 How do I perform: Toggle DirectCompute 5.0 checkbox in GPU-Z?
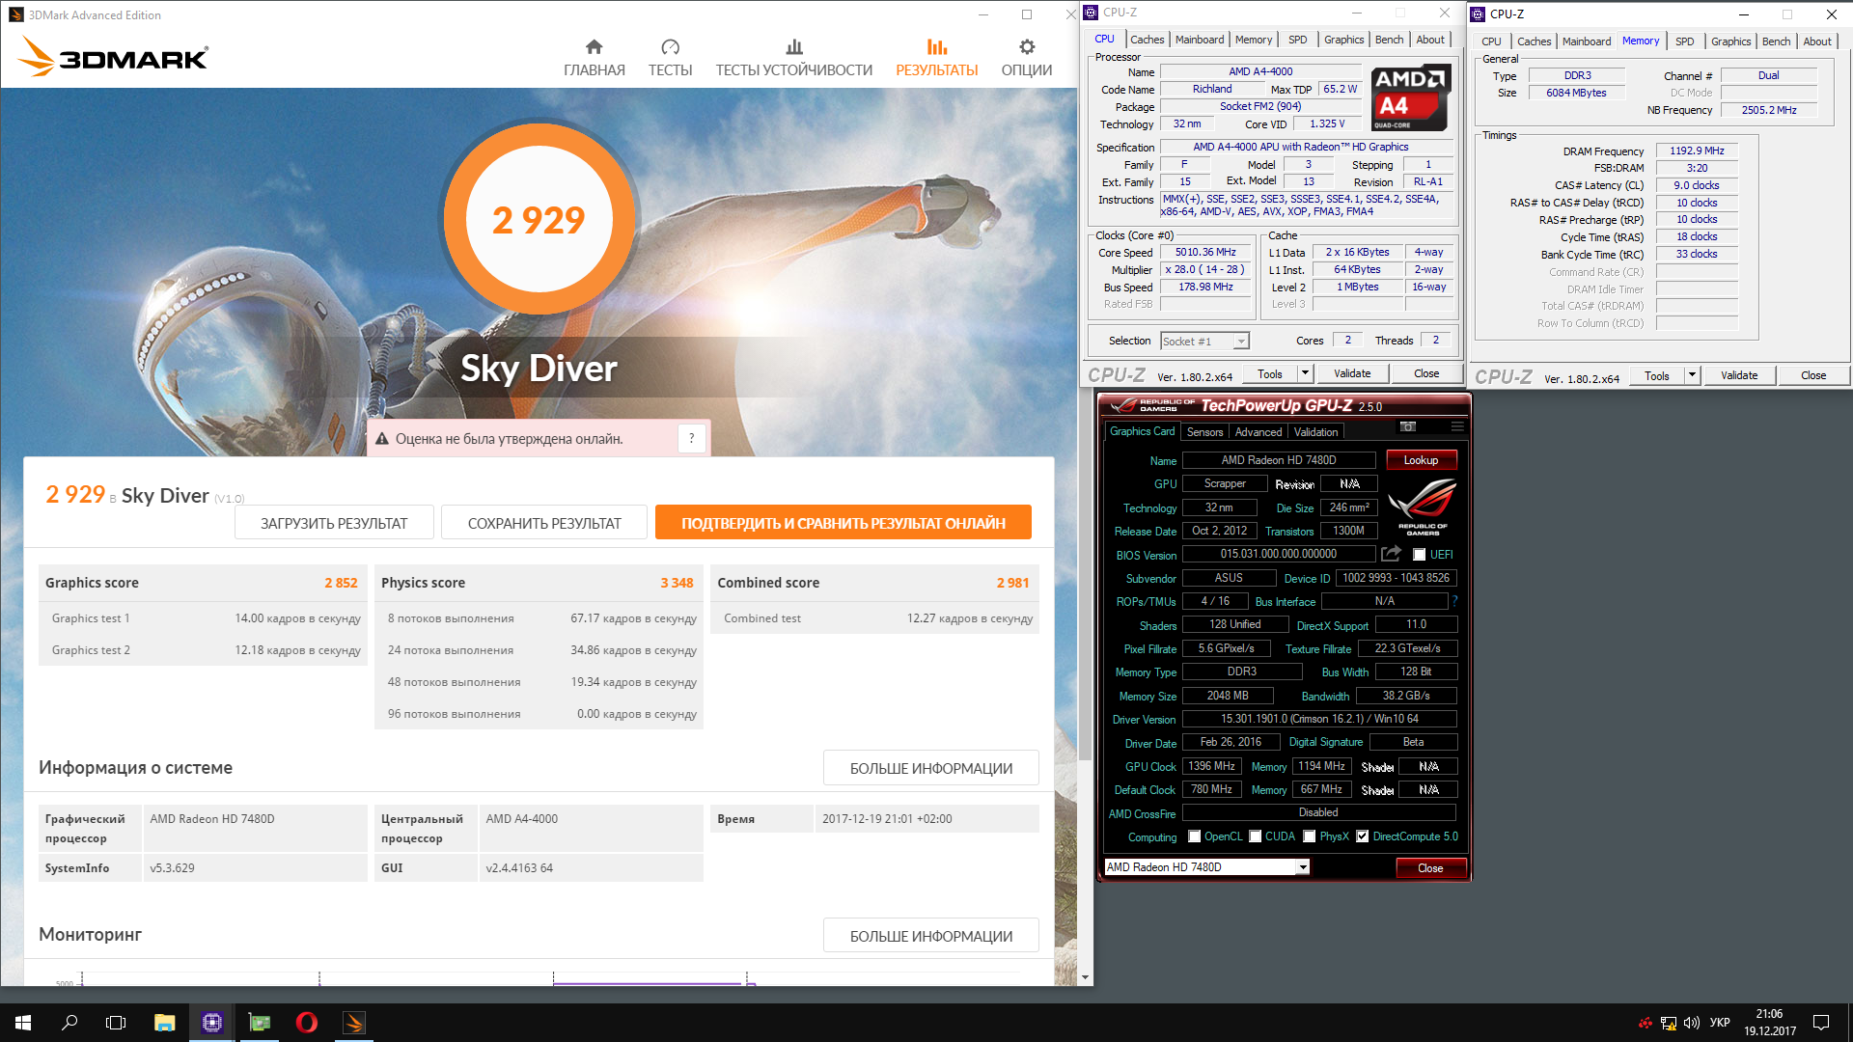[x=1363, y=836]
